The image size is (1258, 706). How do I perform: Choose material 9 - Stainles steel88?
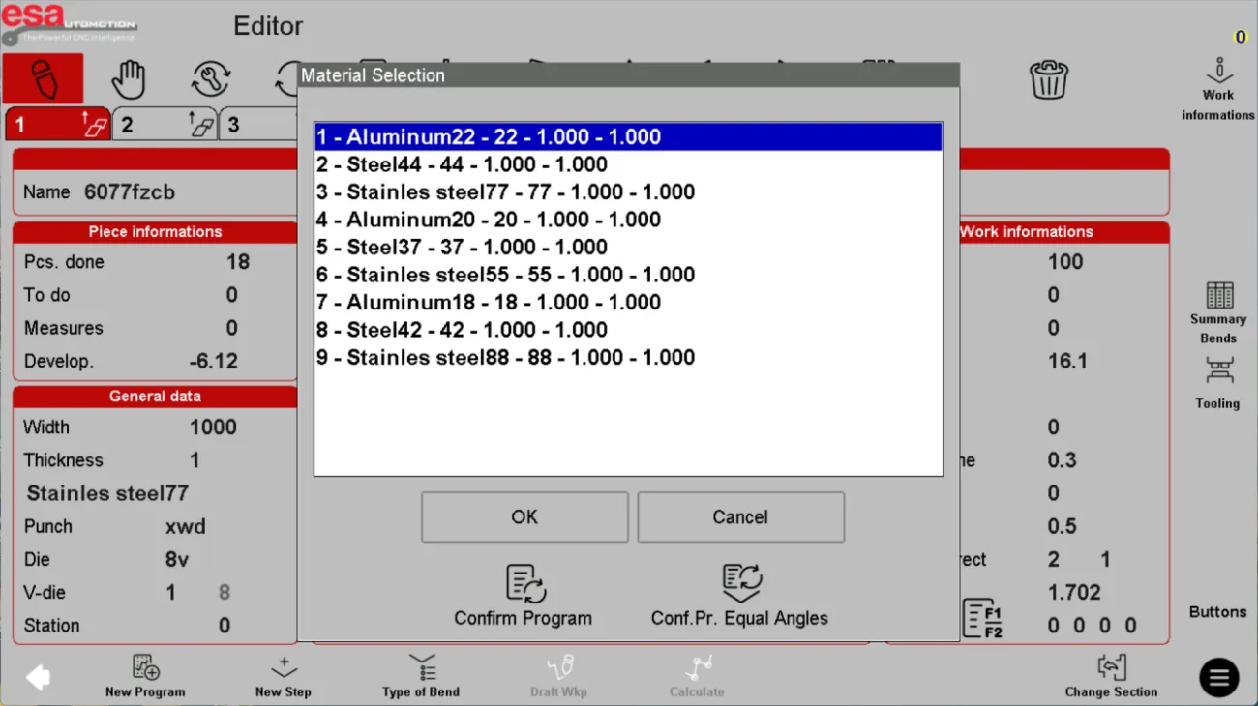628,358
